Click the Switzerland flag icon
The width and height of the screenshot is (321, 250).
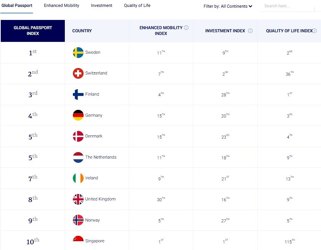pyautogui.click(x=78, y=73)
